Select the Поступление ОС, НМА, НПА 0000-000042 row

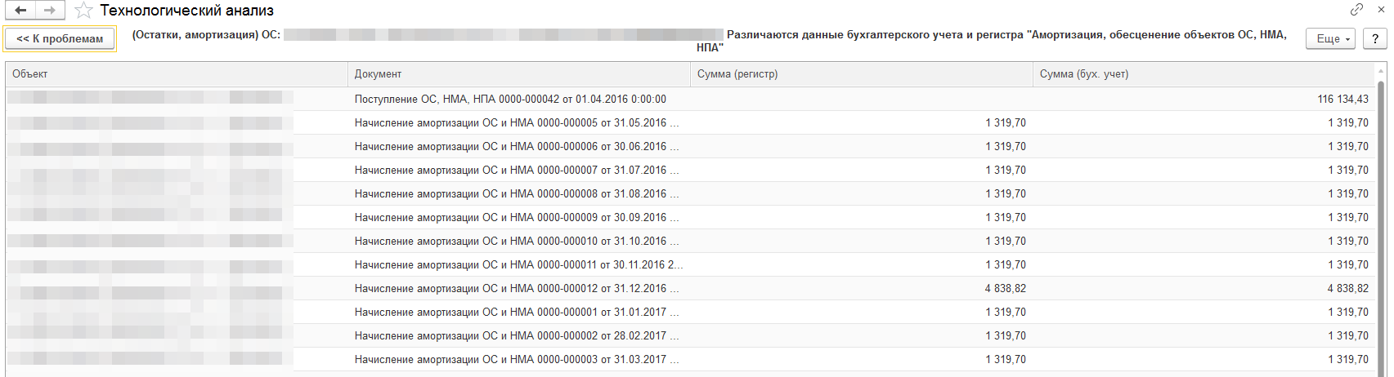510,100
